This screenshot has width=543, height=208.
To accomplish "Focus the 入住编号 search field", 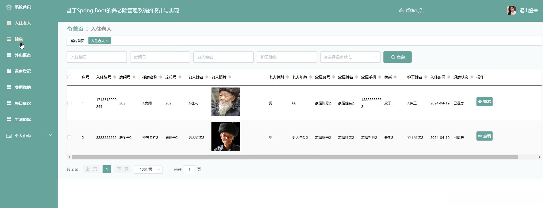I will (x=97, y=57).
